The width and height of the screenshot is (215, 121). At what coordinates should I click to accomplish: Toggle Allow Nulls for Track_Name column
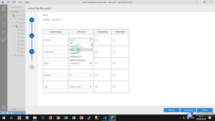(114, 51)
